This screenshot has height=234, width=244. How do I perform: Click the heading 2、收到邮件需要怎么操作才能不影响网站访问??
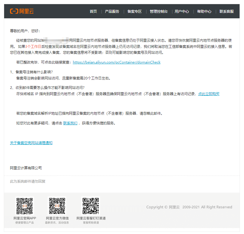pos(47,87)
